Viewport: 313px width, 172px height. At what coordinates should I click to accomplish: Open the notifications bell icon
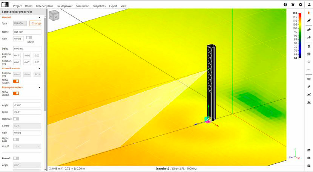(x=293, y=5)
